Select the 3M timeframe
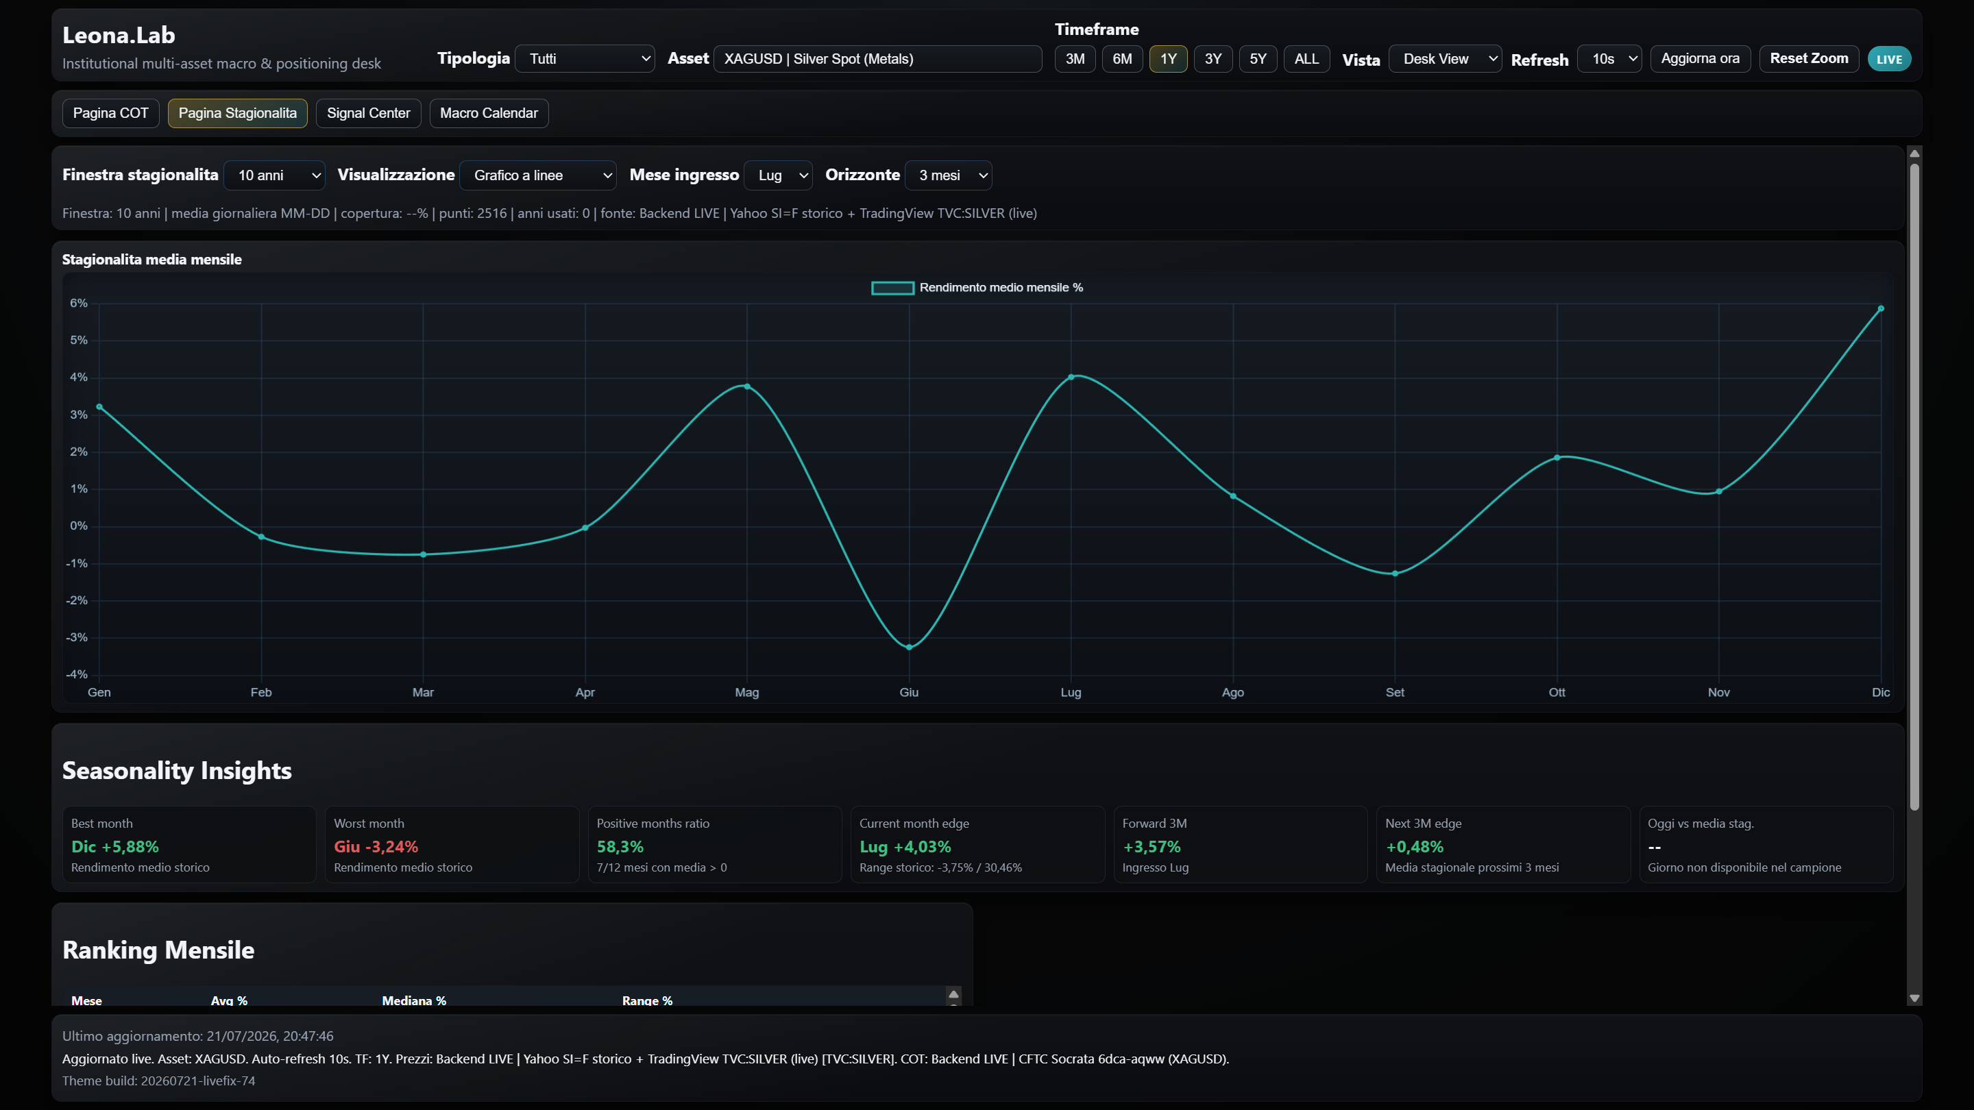 [x=1074, y=59]
